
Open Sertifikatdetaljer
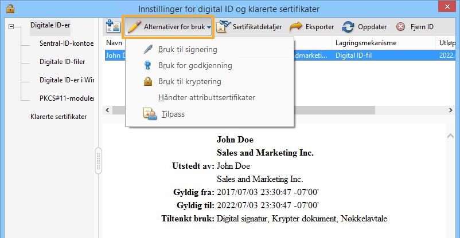pyautogui.click(x=249, y=27)
